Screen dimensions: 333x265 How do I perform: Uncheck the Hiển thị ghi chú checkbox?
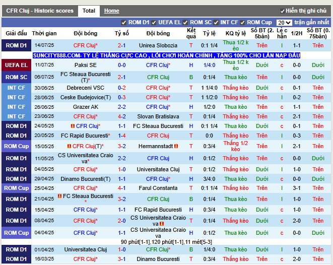tap(282, 11)
